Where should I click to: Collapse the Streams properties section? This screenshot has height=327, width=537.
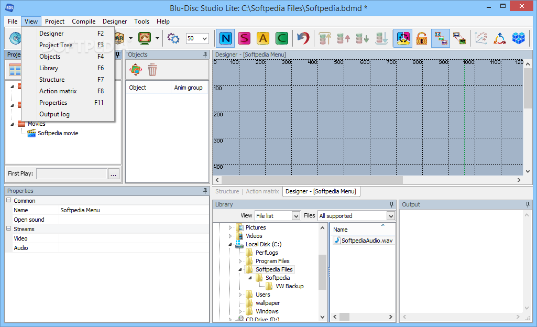click(9, 228)
